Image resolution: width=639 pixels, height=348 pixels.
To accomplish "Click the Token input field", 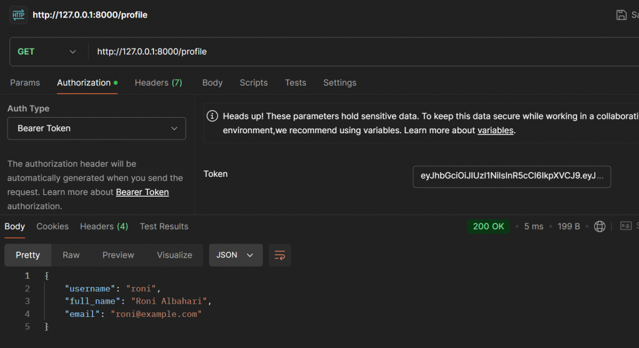I will [x=512, y=176].
